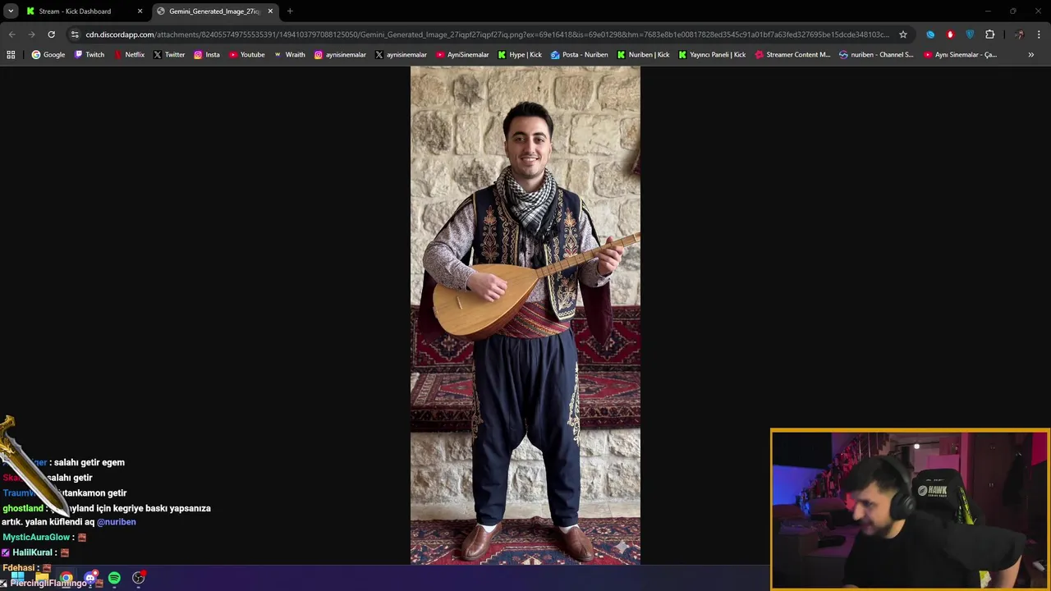
Task: Open the blue swirl browser extension
Action: pyautogui.click(x=930, y=34)
